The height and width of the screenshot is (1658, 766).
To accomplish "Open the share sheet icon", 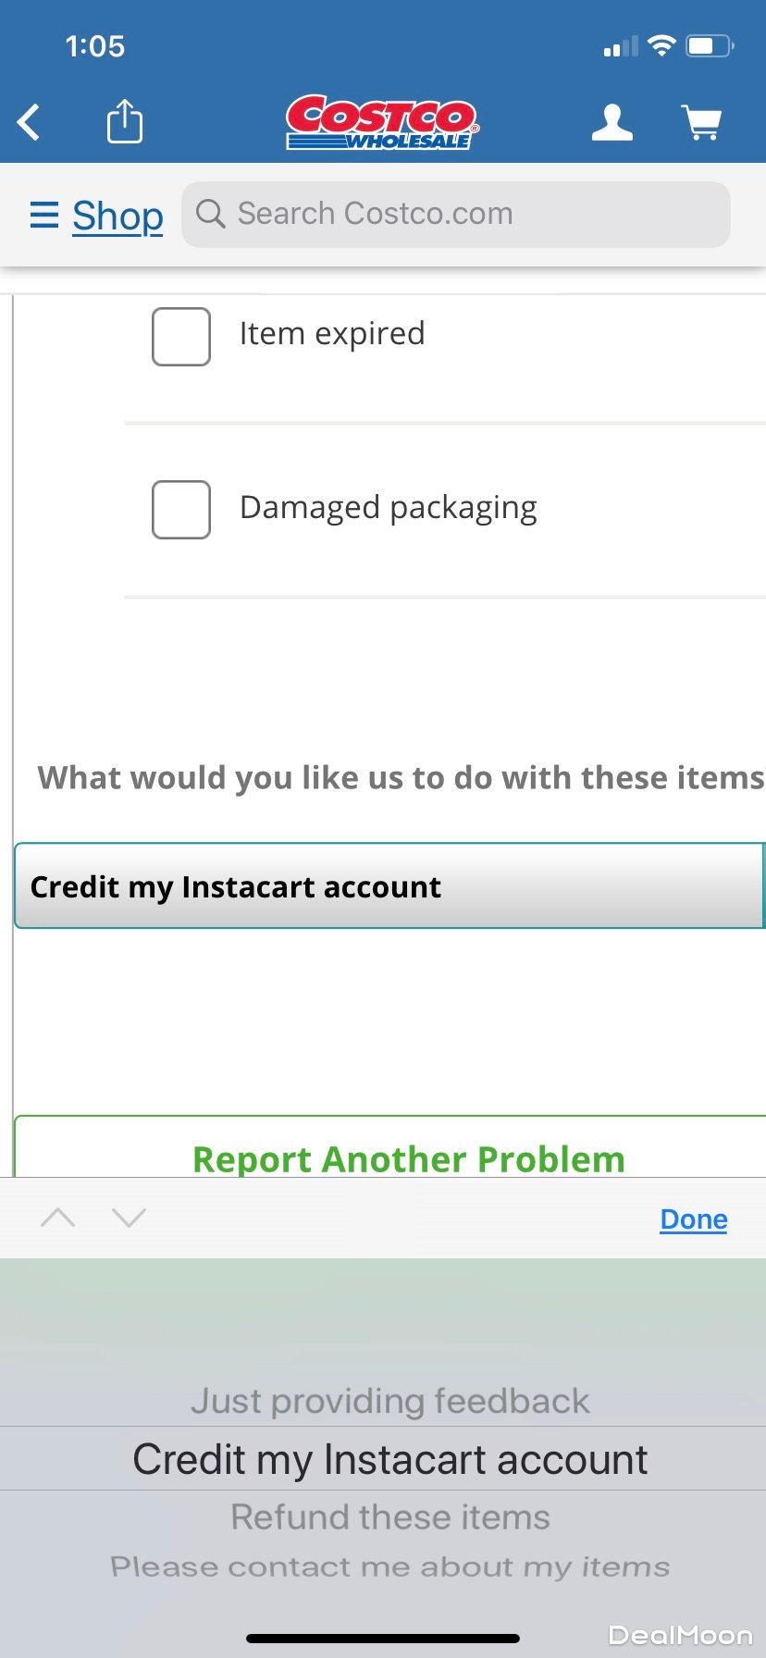I will pos(125,121).
